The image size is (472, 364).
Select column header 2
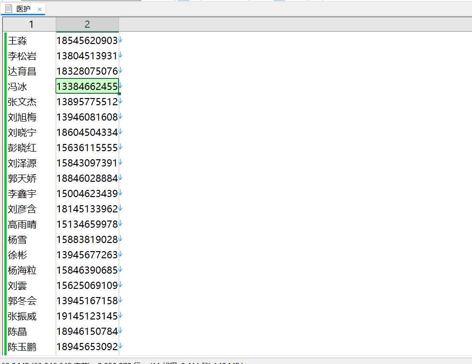(88, 24)
